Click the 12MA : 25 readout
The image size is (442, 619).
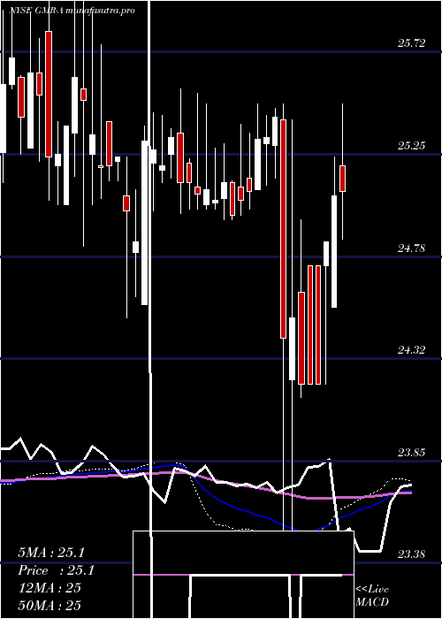tap(50, 587)
